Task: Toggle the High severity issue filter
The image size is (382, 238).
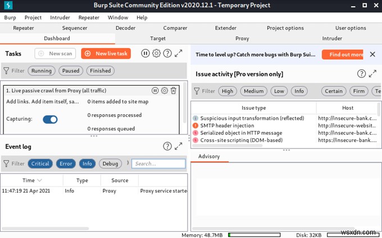Action: click(x=228, y=91)
